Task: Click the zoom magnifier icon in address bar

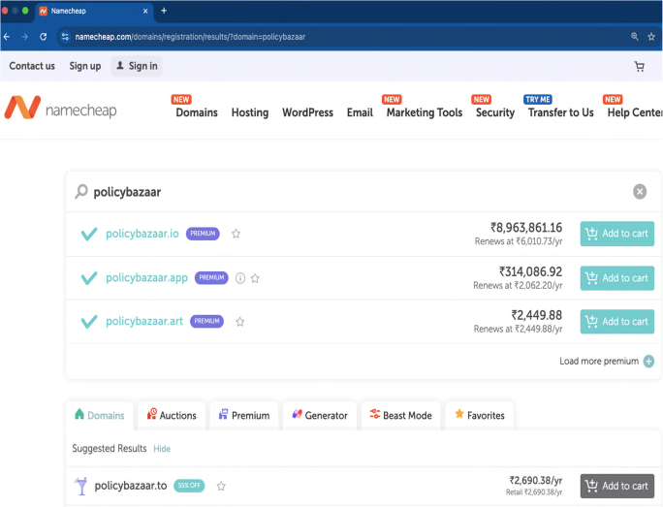Action: coord(635,37)
